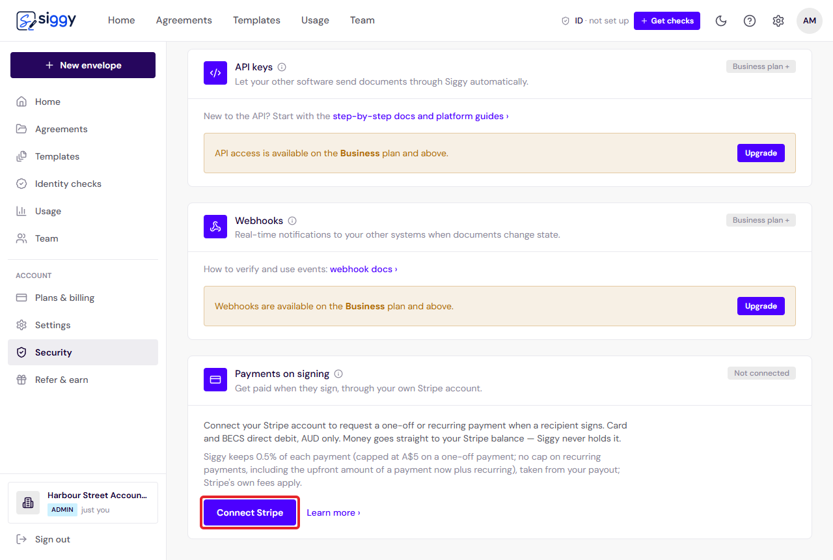Click Upgrade in the Webhooks banner
The height and width of the screenshot is (560, 833).
click(761, 306)
